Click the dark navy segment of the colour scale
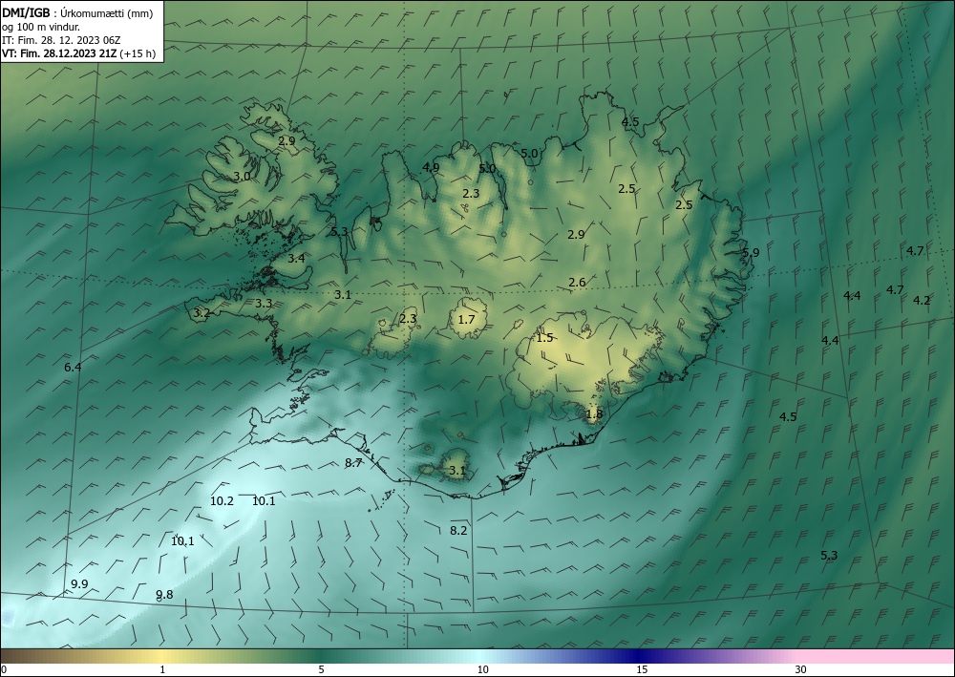The height and width of the screenshot is (677, 955). point(640,656)
